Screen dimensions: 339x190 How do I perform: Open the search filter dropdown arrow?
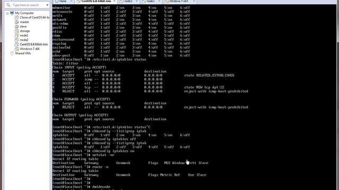[x=47, y=5]
